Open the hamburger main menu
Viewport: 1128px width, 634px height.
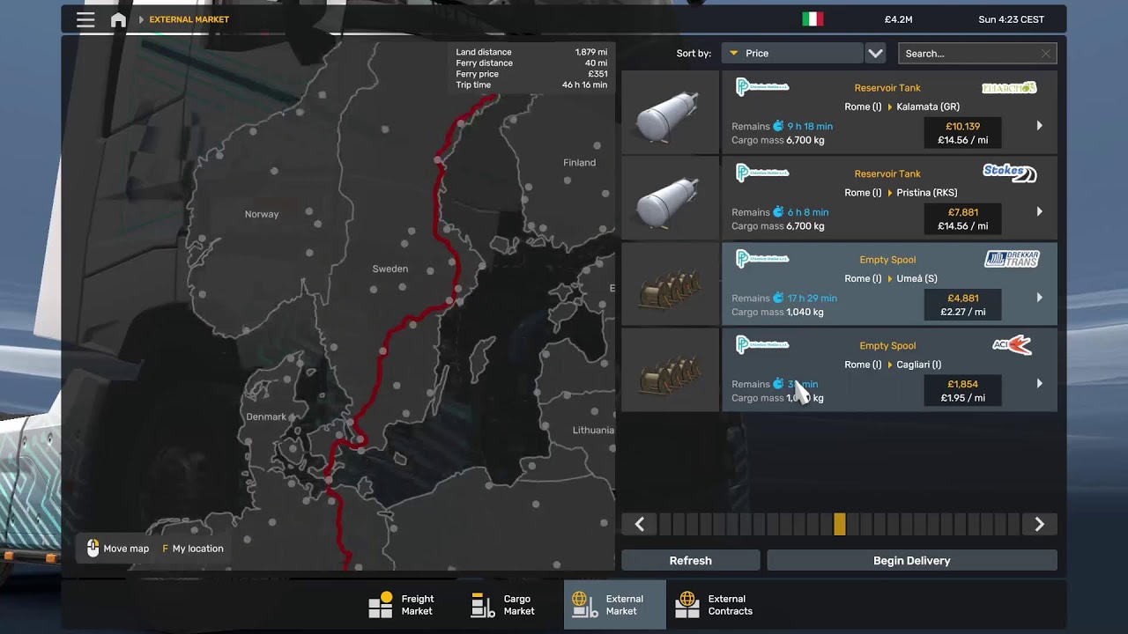(85, 19)
